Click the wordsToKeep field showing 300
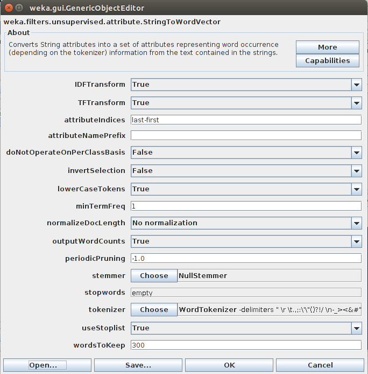The width and height of the screenshot is (368, 374). point(246,345)
